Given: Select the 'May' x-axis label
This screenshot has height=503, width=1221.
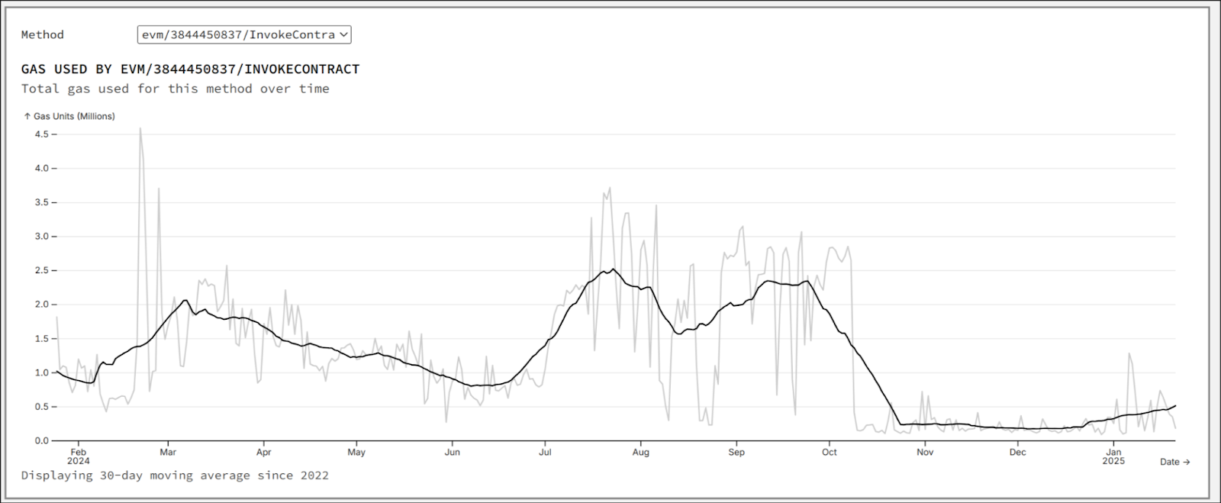Looking at the screenshot, I should [356, 452].
